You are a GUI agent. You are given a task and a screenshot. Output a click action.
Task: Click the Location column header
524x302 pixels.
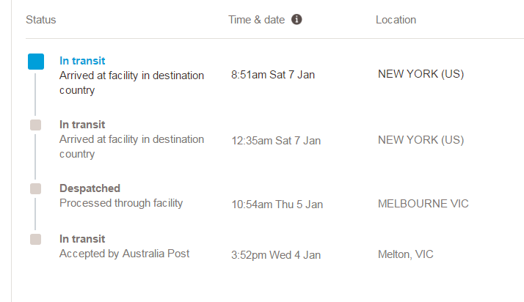coord(396,20)
